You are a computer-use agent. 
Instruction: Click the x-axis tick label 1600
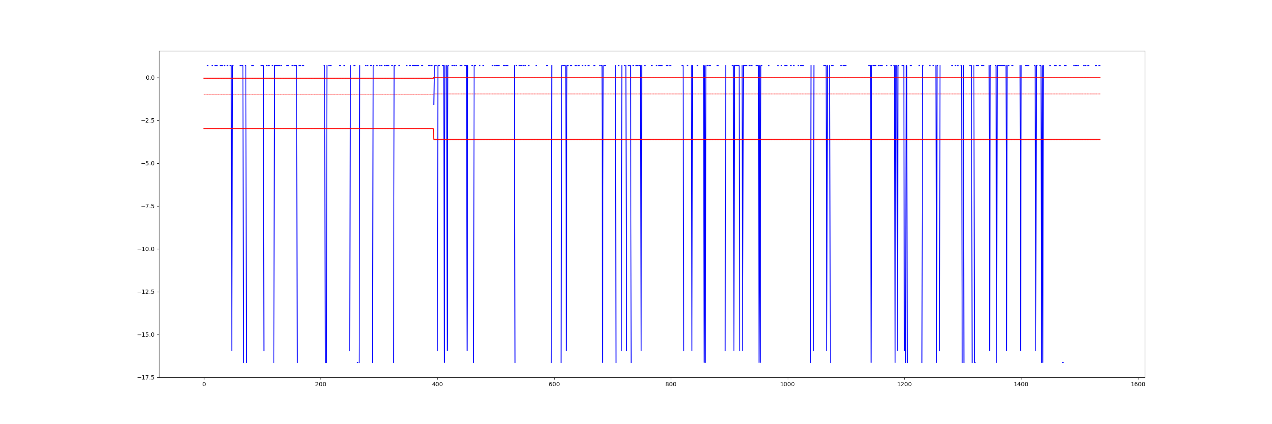point(1138,385)
